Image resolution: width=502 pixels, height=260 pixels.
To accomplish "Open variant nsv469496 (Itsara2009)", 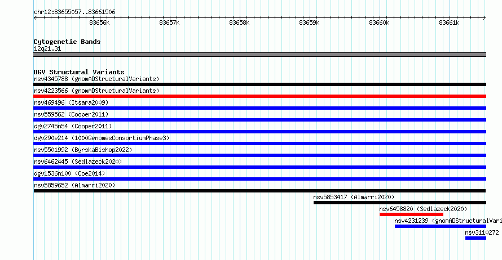I will tap(71, 102).
